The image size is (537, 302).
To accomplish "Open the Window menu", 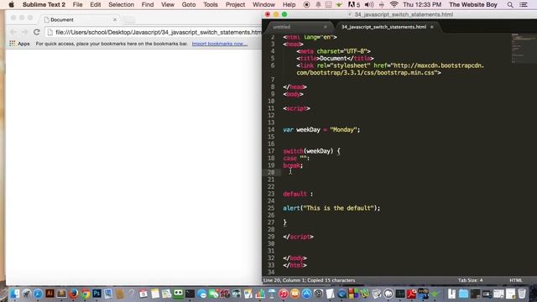I will tap(263, 4).
